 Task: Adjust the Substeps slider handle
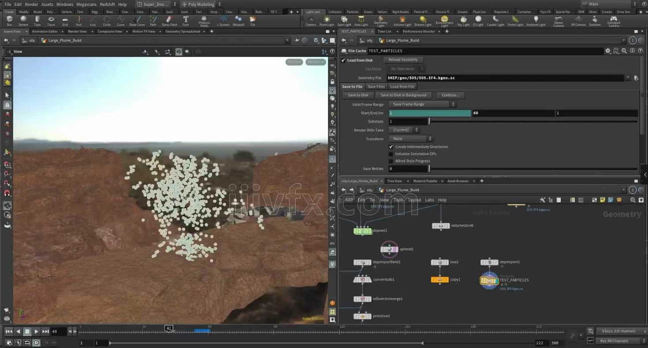click(x=429, y=121)
